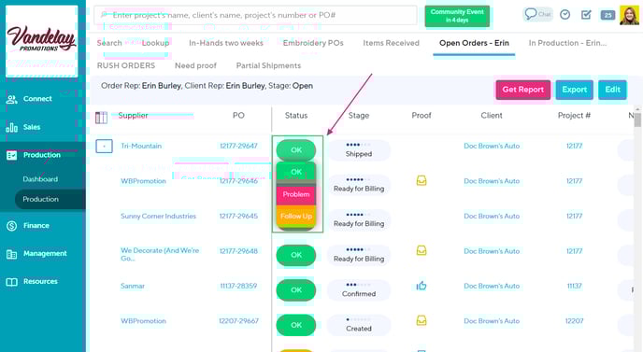This screenshot has height=352, width=643.
Task: Click the Get Report button
Action: [522, 90]
